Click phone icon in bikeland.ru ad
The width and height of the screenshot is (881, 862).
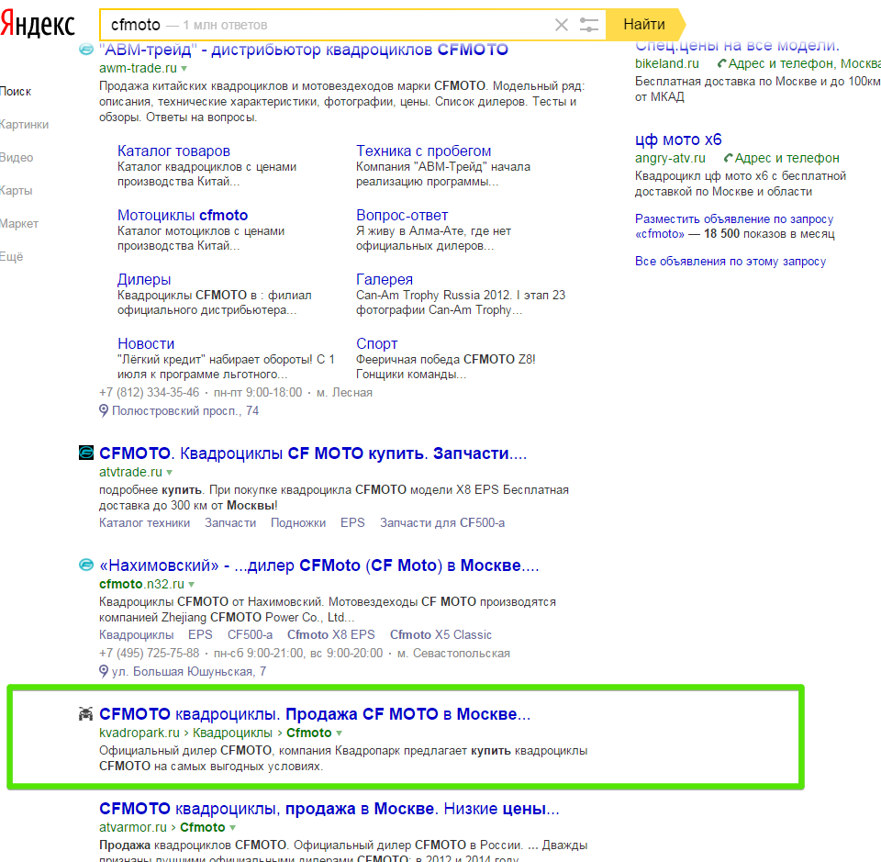point(722,63)
